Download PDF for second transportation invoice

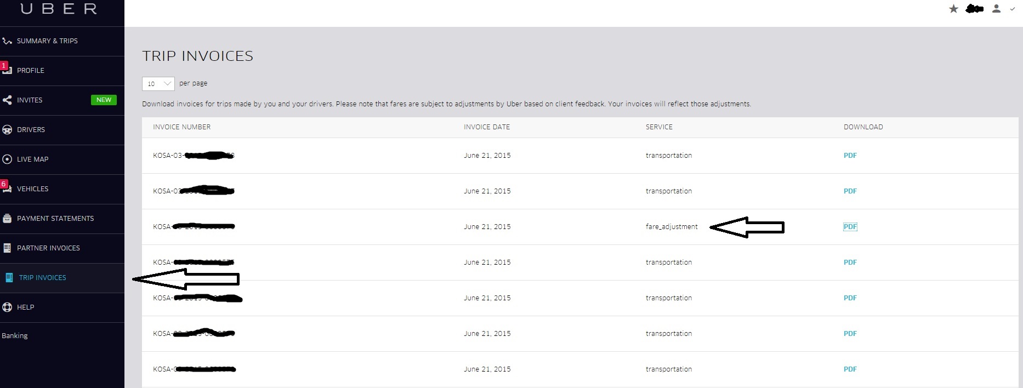coord(850,191)
